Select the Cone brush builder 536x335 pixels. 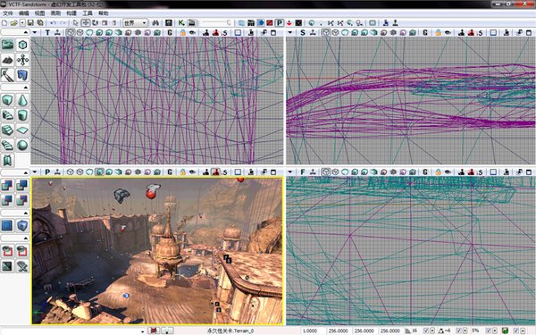coord(22,100)
